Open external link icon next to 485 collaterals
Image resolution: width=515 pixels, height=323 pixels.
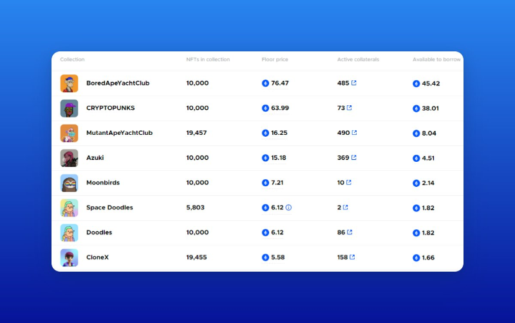[354, 83]
